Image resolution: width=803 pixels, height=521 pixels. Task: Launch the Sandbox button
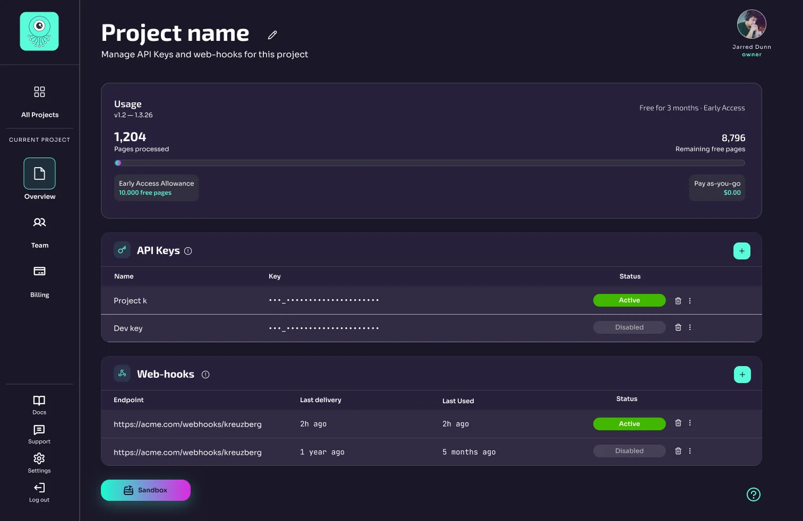(146, 490)
